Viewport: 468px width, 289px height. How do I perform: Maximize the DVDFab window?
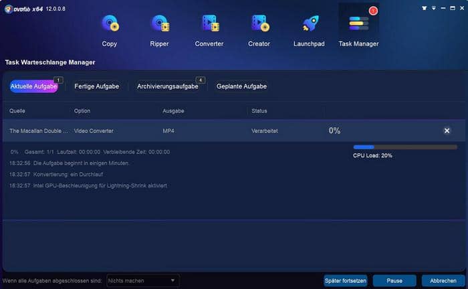point(453,8)
